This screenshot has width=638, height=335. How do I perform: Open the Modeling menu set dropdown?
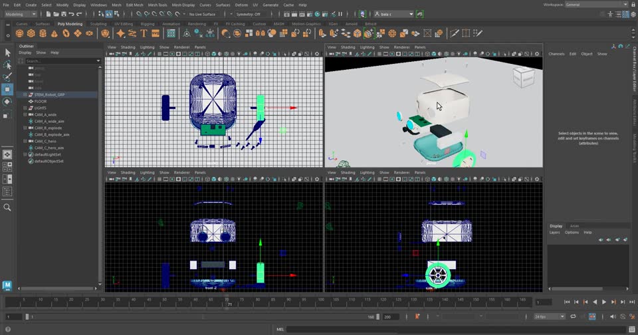[x=21, y=14]
